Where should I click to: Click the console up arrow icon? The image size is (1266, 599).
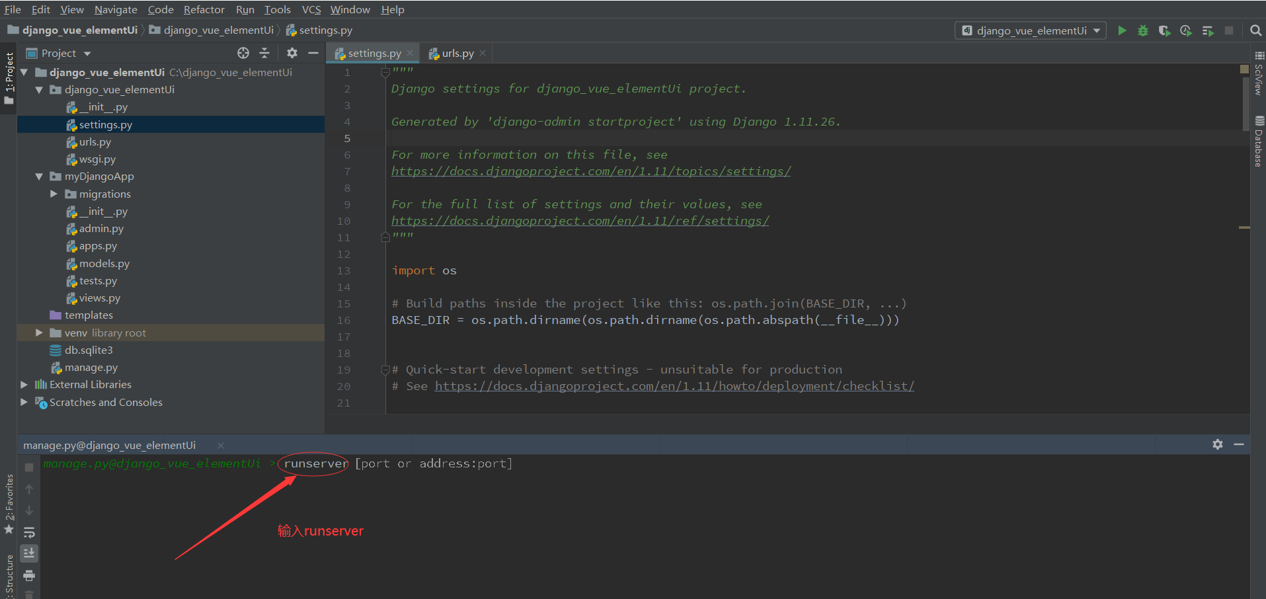click(x=29, y=489)
